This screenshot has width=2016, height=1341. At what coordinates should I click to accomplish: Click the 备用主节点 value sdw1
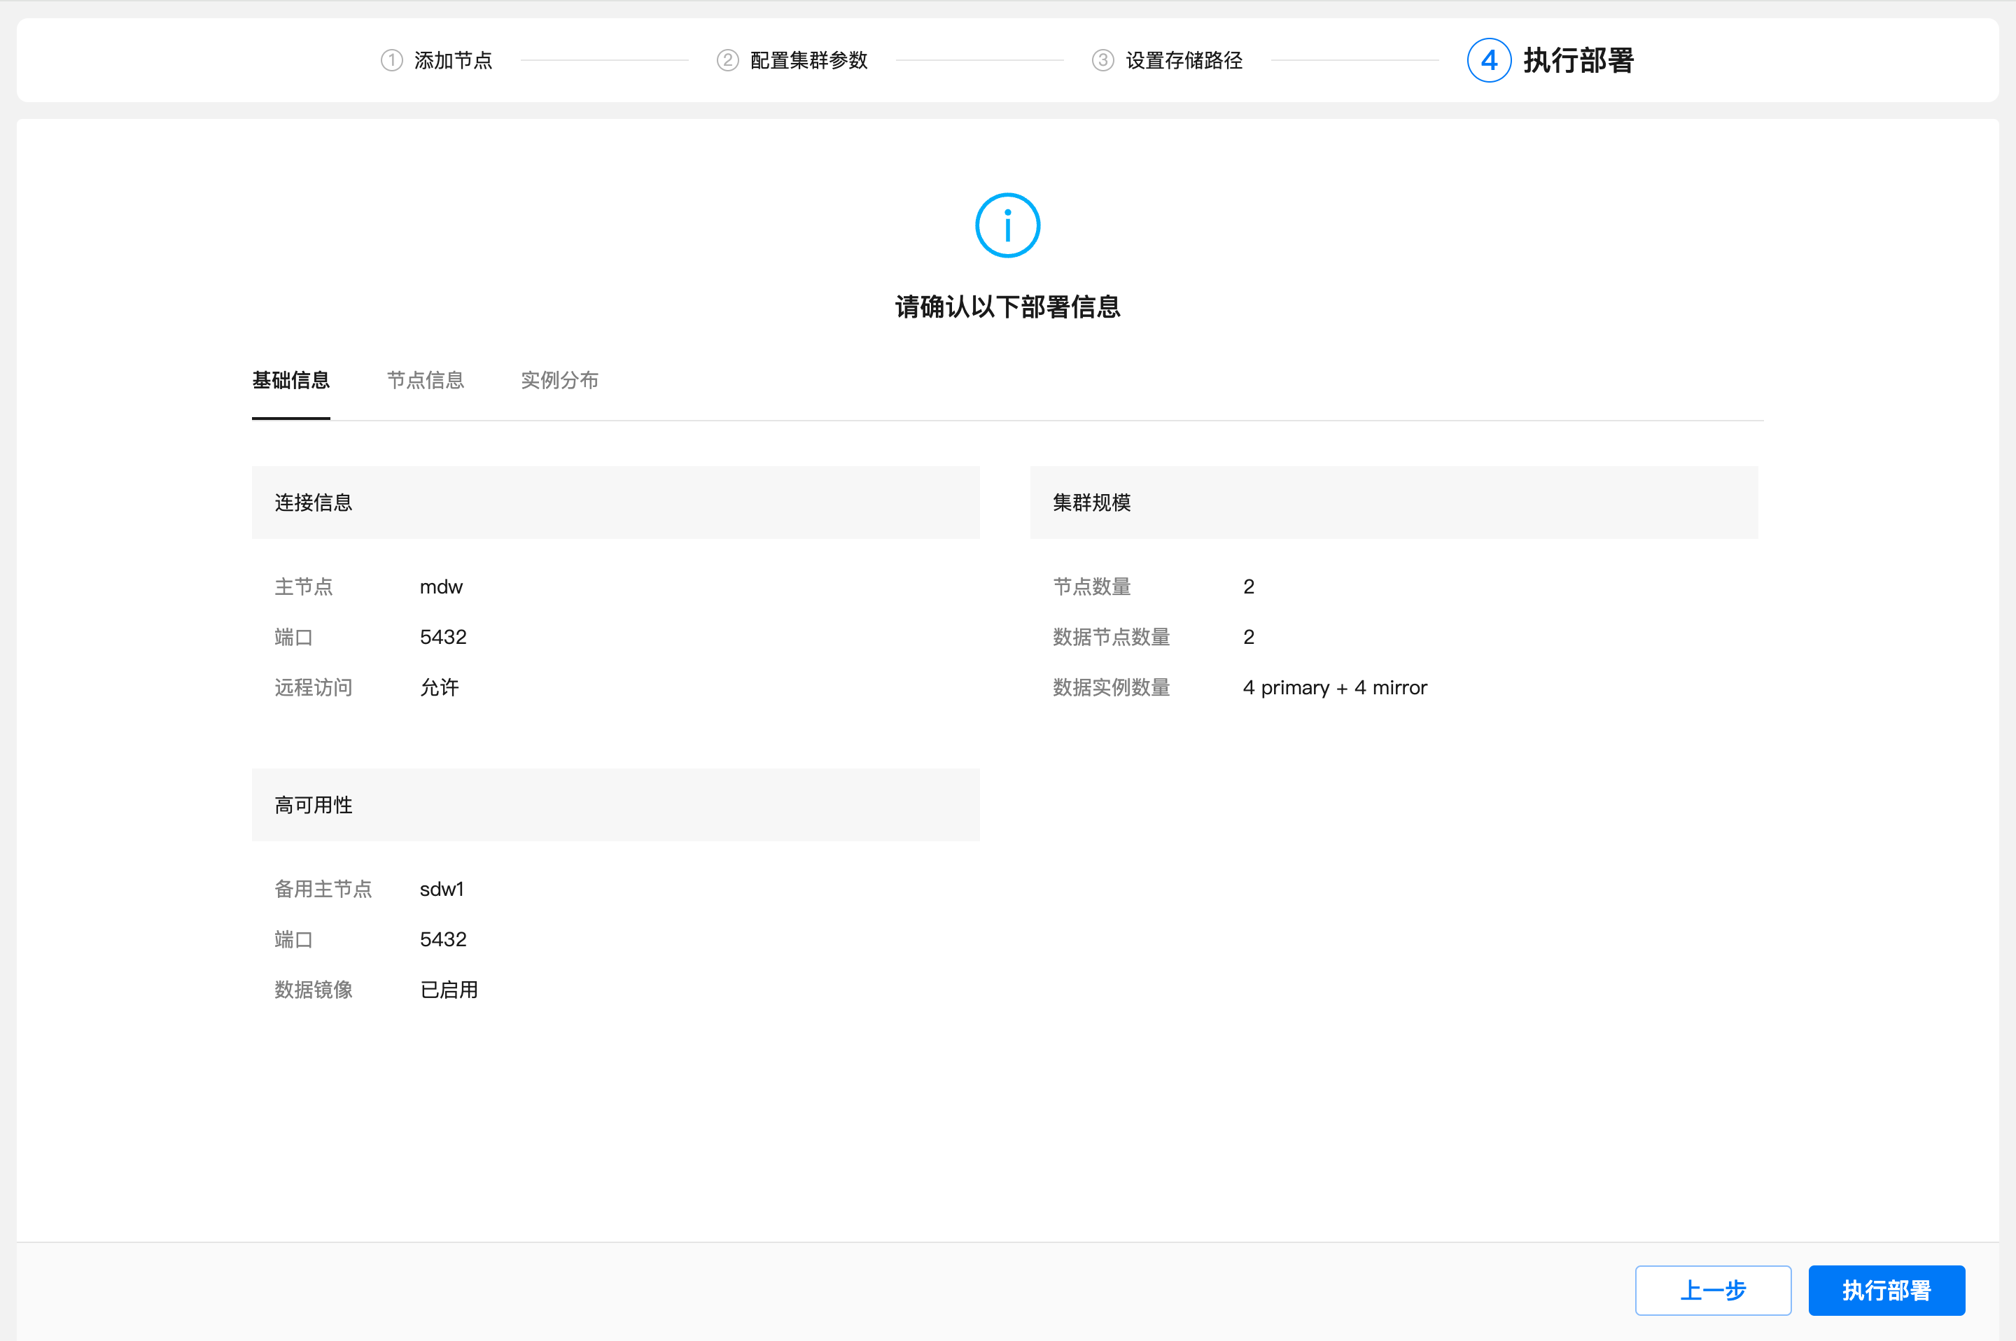pyautogui.click(x=442, y=890)
